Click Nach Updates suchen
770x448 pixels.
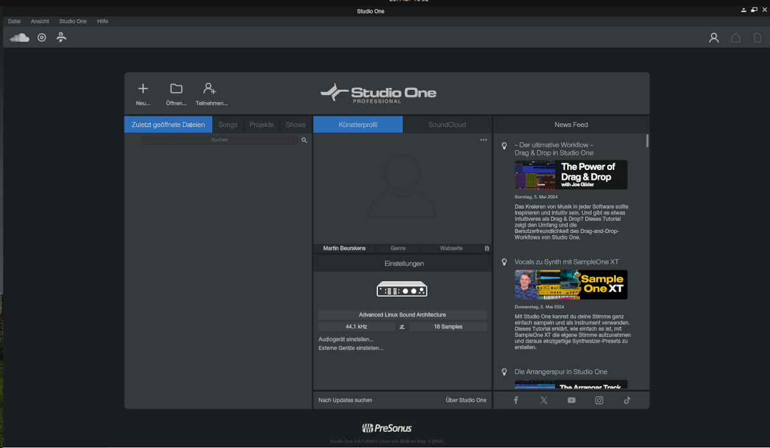tap(345, 400)
